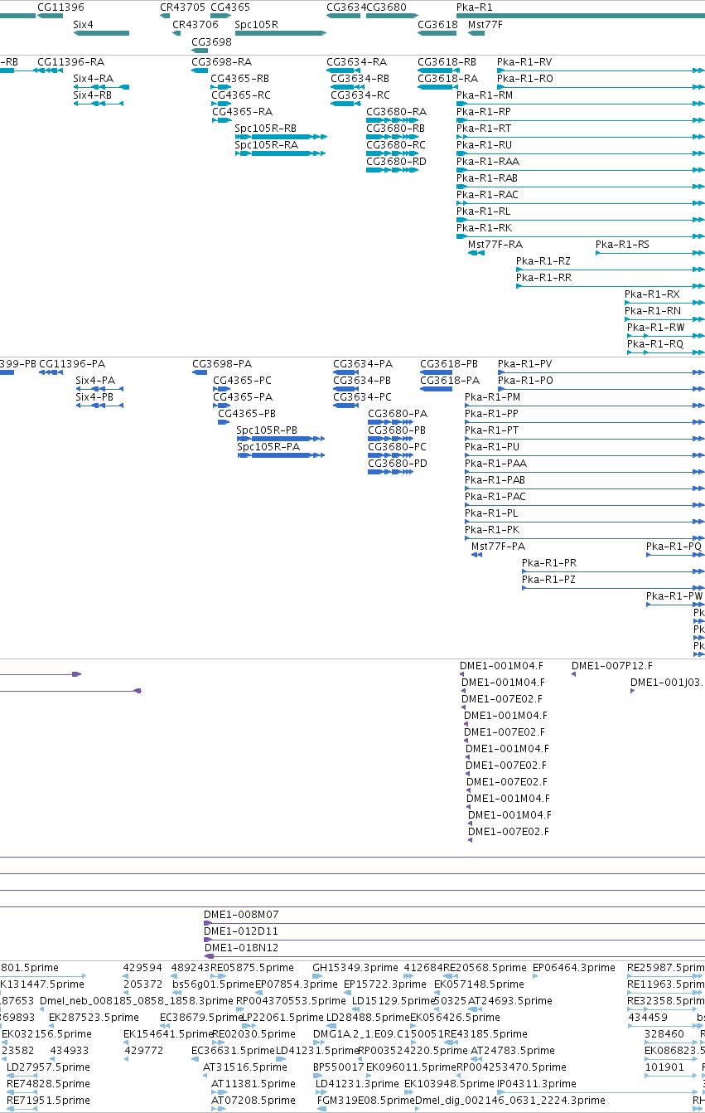This screenshot has height=1113, width=705.
Task: Select EST IP04311.3prime
Action: tap(536, 1084)
